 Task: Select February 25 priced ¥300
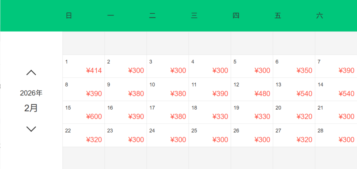point(210,136)
